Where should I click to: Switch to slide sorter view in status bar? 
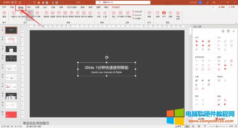pos(193,126)
